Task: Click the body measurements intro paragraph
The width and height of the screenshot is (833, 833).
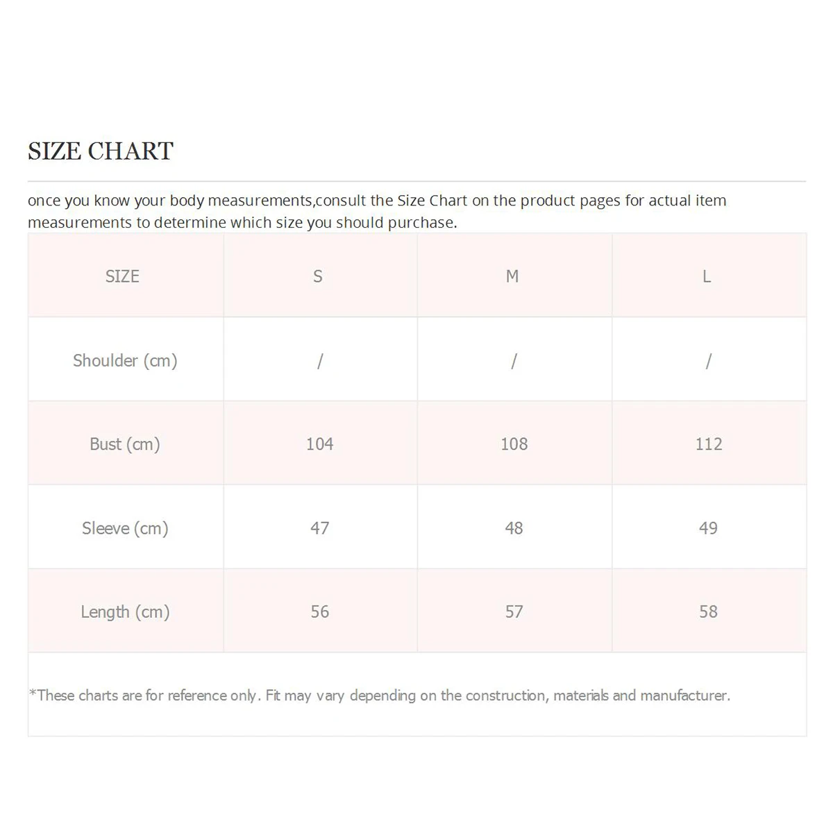Action: pyautogui.click(x=377, y=211)
